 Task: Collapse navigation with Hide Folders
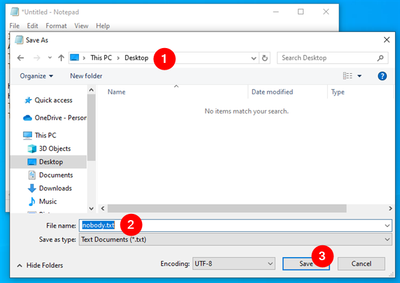pos(40,265)
